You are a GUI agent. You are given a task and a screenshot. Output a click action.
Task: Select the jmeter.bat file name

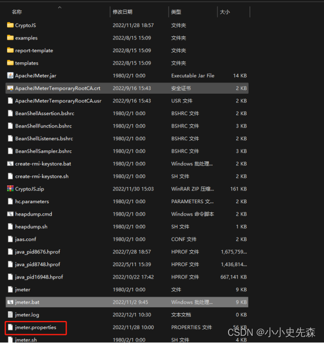[27, 303]
